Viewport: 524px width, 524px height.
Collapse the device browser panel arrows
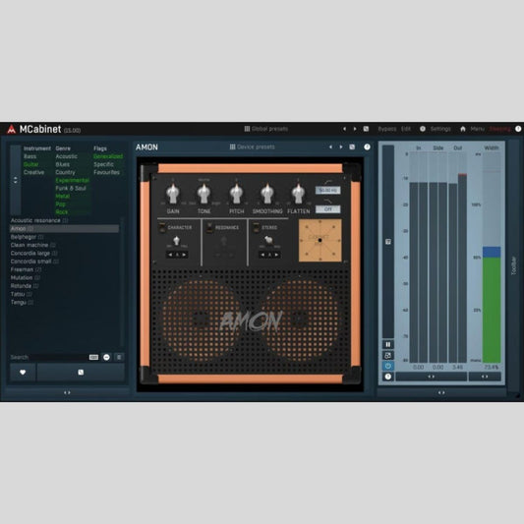tap(67, 392)
